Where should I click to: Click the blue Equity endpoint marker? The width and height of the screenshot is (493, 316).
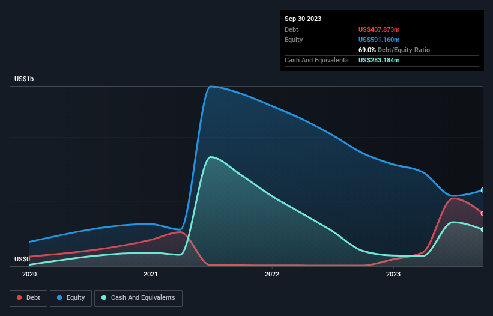tap(483, 190)
